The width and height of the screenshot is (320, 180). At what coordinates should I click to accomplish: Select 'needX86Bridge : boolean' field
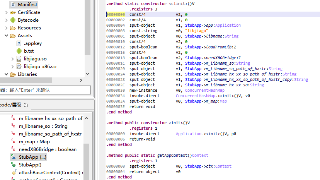[x=48, y=149]
